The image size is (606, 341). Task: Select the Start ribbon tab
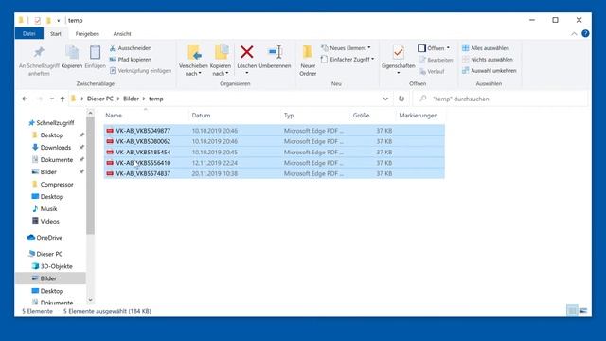click(x=56, y=34)
